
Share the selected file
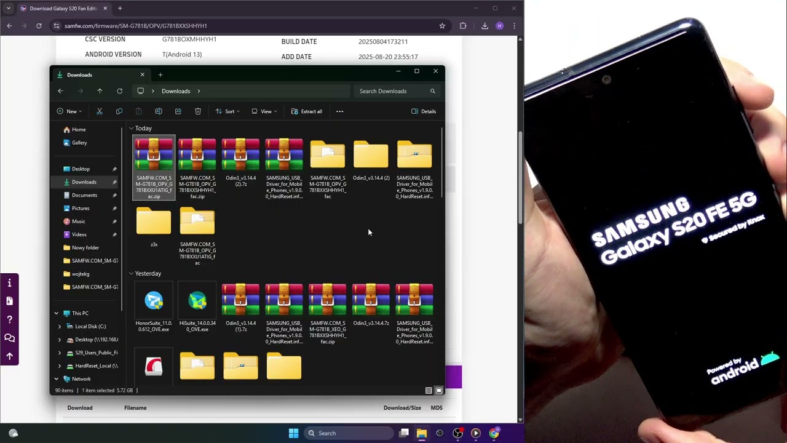(x=178, y=111)
